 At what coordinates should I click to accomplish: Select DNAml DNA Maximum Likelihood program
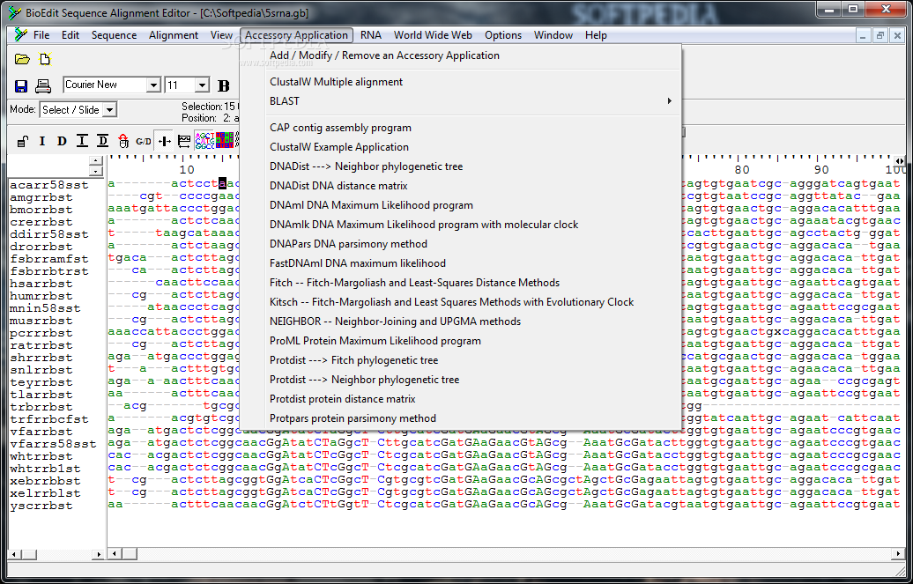(460, 205)
